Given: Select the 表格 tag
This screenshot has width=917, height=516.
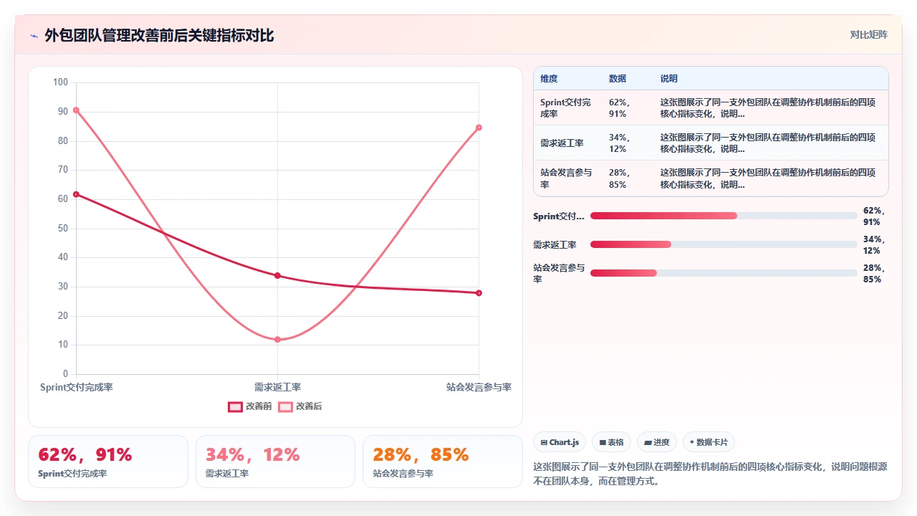Looking at the screenshot, I should coord(612,442).
